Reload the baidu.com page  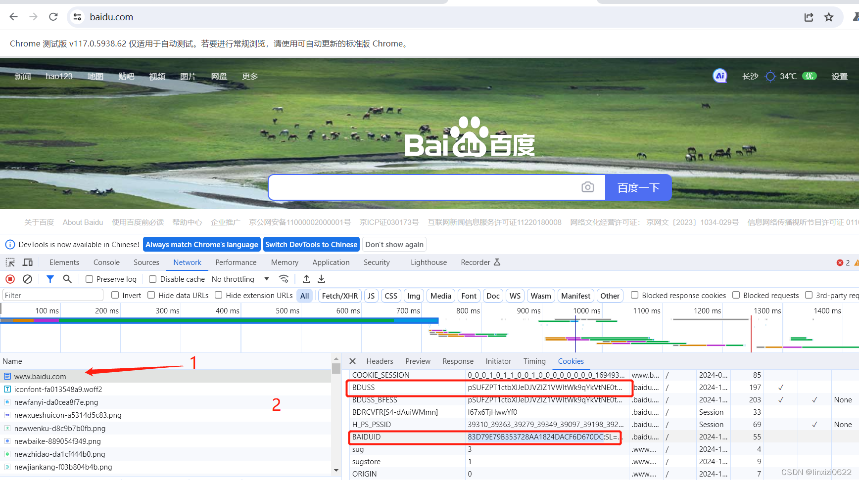53,17
